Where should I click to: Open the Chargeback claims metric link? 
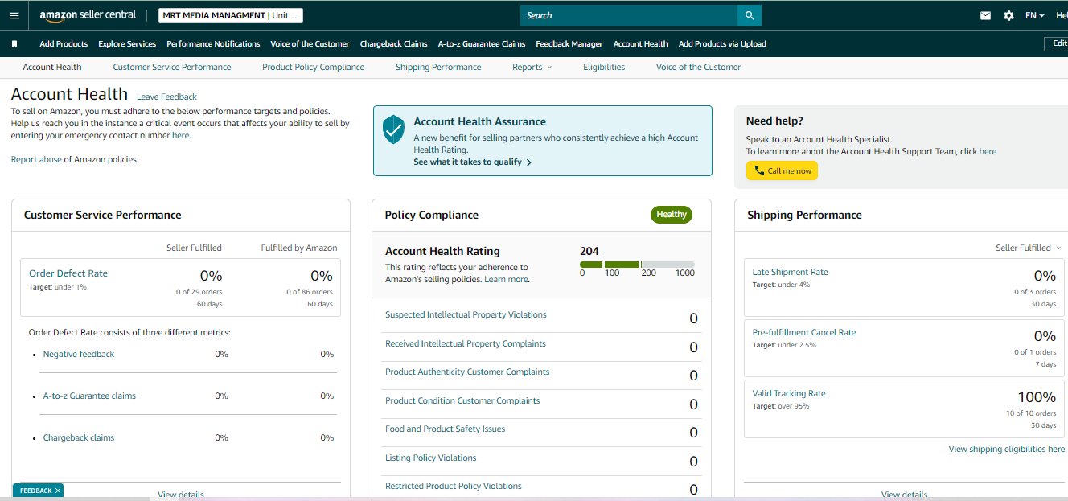tap(79, 437)
